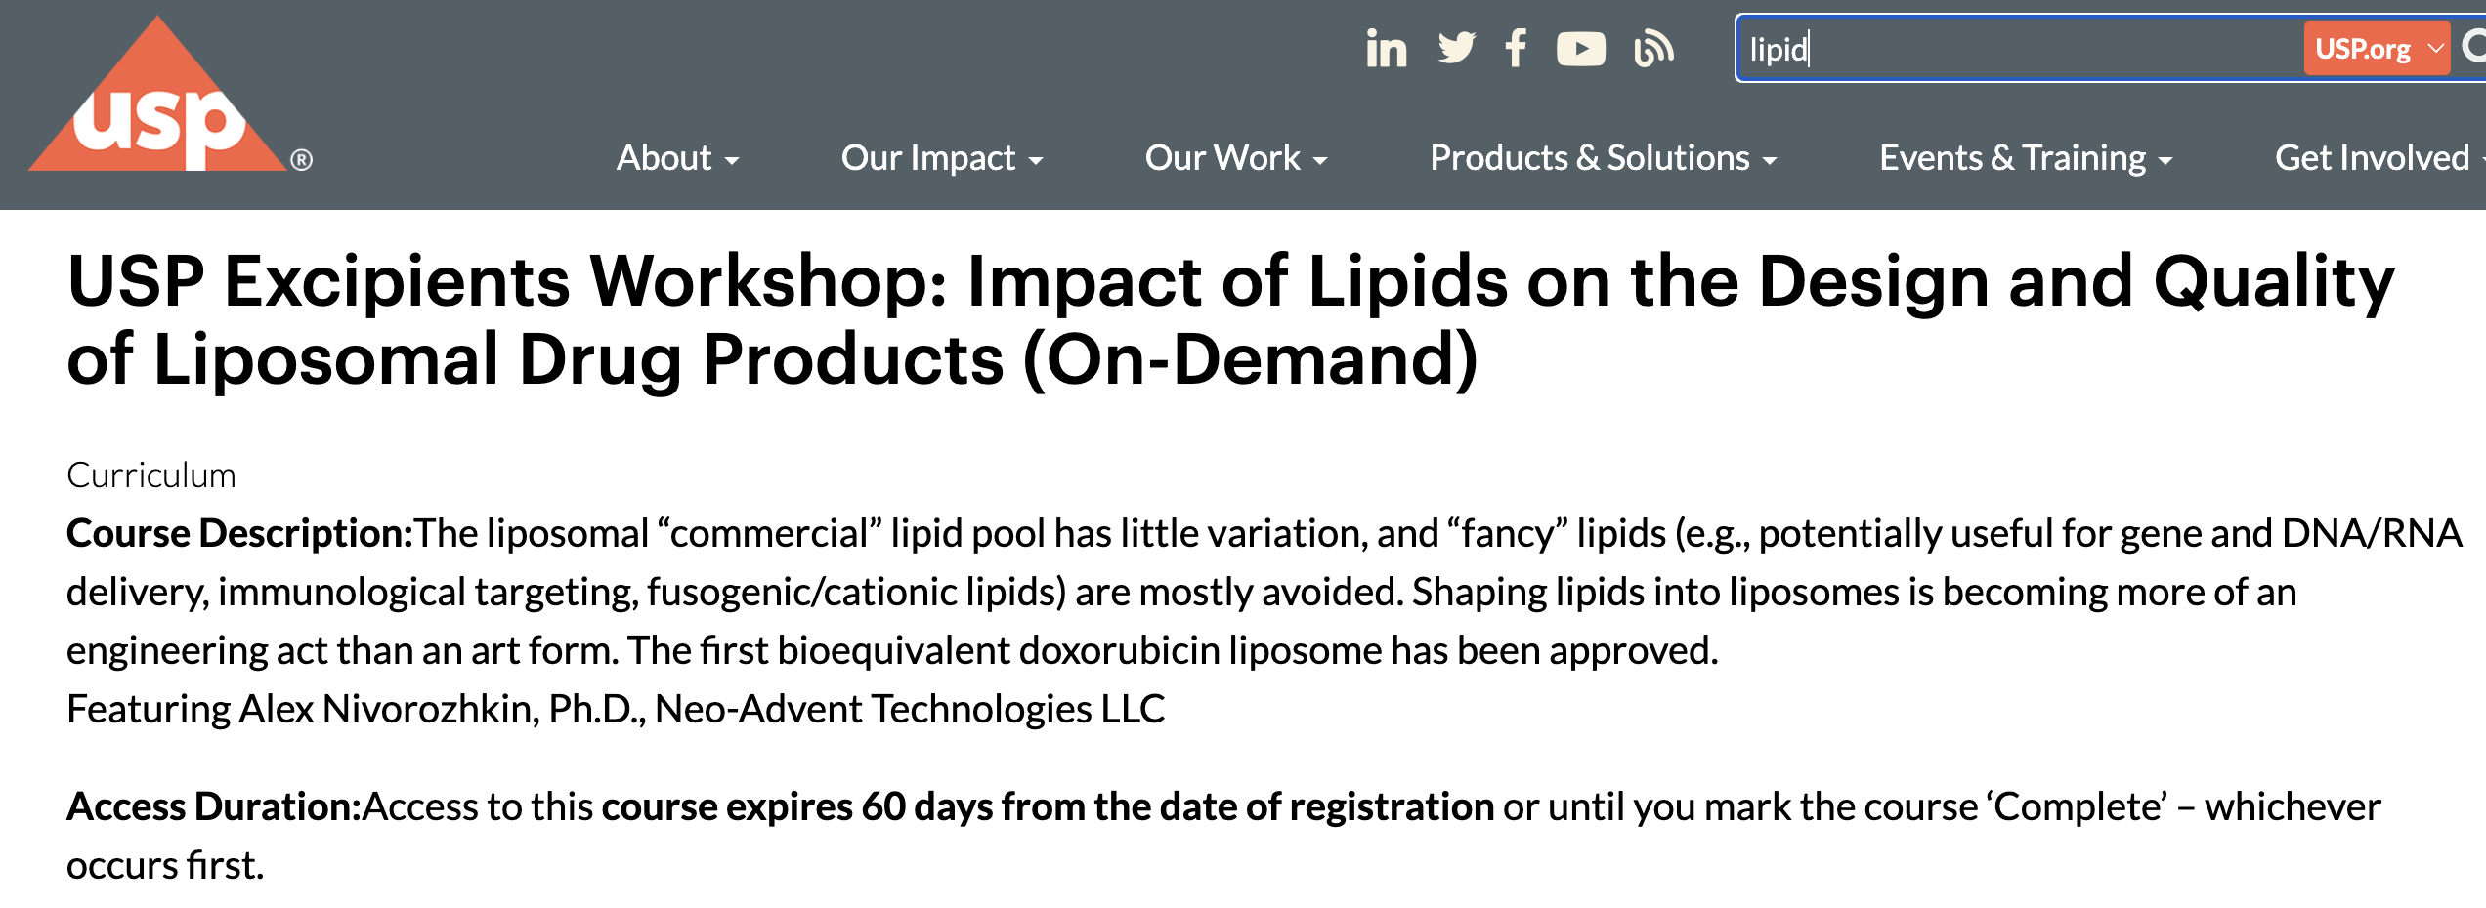Image resolution: width=2486 pixels, height=908 pixels.
Task: Open USP's LinkedIn page icon
Action: [x=1388, y=47]
